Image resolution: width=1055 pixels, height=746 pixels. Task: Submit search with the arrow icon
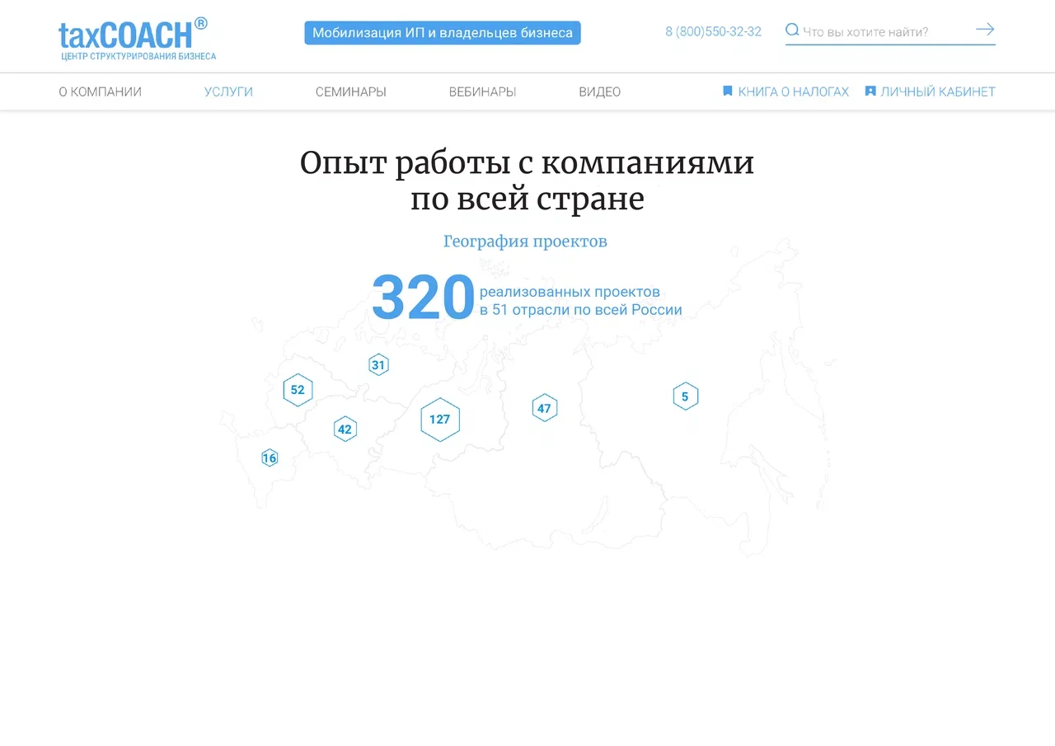985,30
